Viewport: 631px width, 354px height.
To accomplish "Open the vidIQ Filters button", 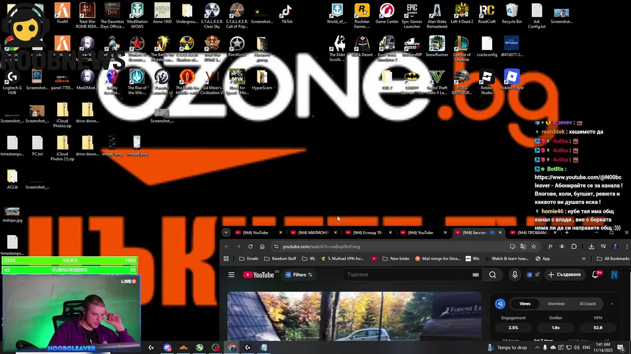I will pos(299,275).
